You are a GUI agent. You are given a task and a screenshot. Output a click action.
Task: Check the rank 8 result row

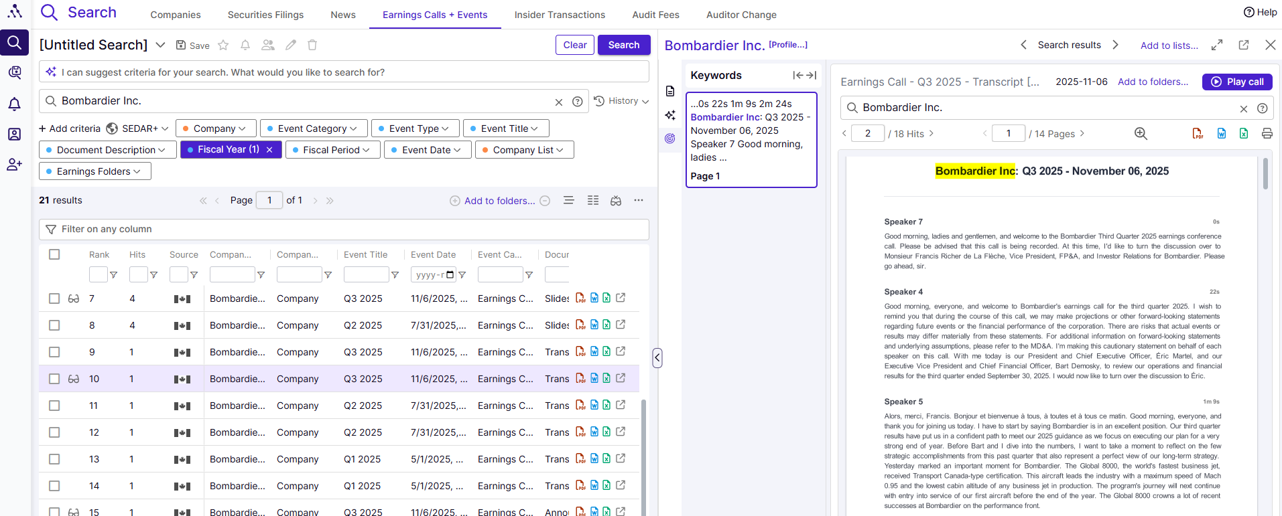(x=54, y=325)
